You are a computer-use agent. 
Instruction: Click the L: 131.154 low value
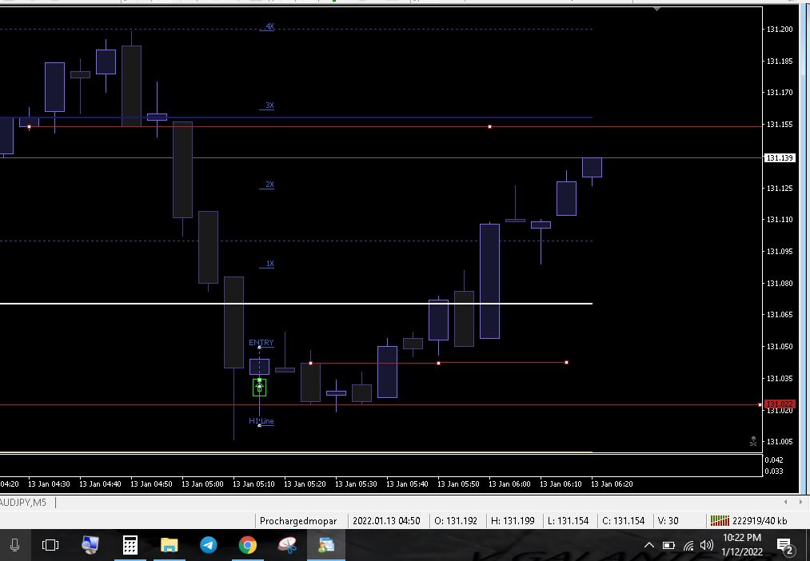pos(568,521)
